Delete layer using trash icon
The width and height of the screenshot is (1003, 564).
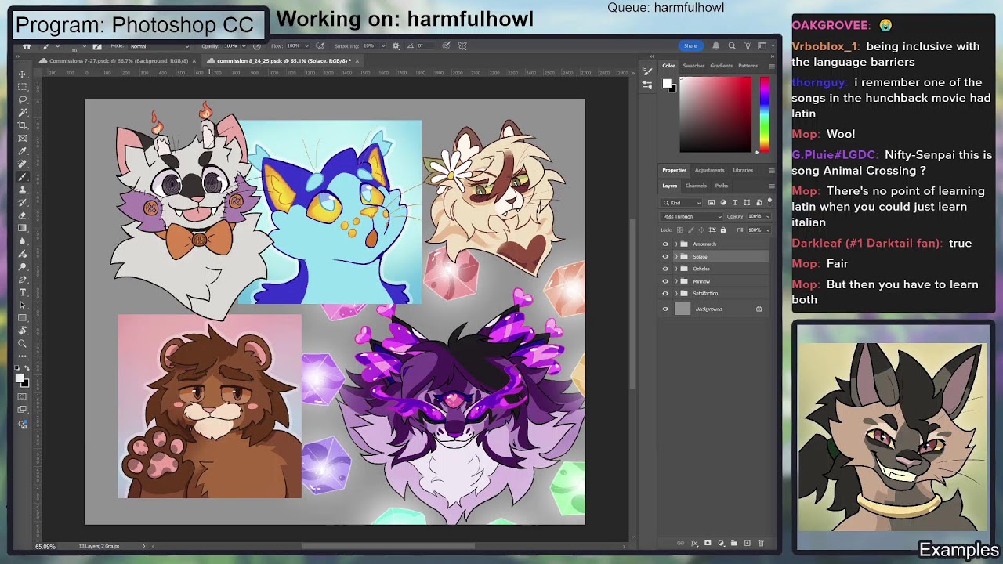(761, 543)
